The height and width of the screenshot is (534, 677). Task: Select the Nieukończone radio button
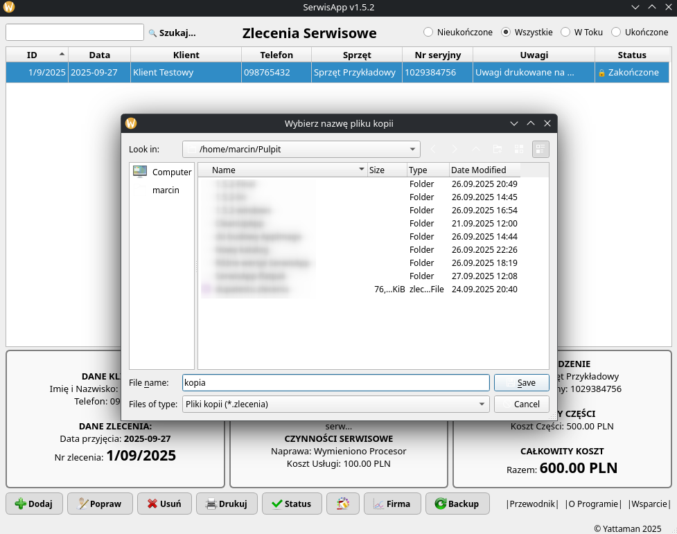pyautogui.click(x=428, y=32)
